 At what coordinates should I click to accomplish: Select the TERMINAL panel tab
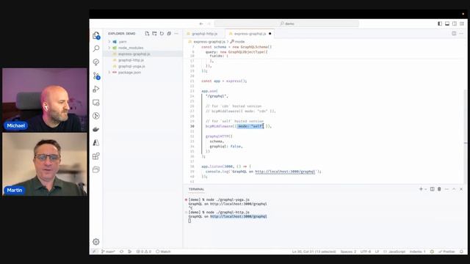(196, 189)
